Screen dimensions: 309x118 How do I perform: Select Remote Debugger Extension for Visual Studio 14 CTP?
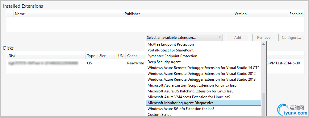[203, 68]
